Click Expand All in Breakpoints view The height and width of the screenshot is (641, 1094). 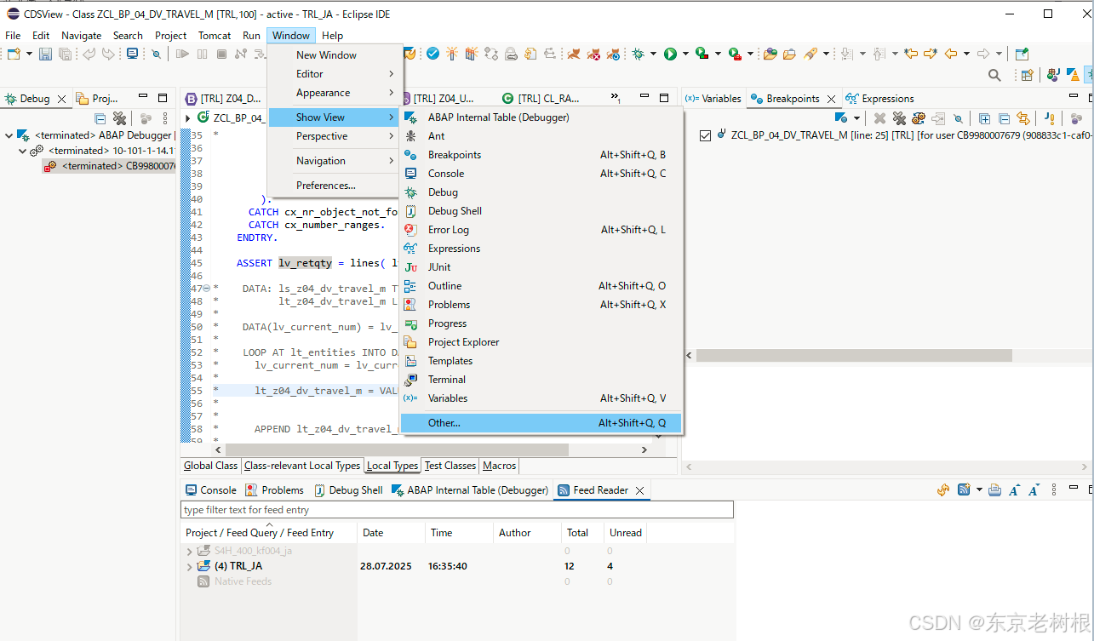pyautogui.click(x=984, y=118)
